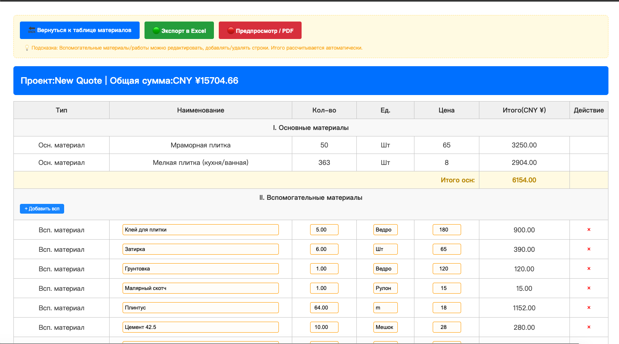Click the Кол-во column header
Screen dimensions: 619x344
point(324,110)
